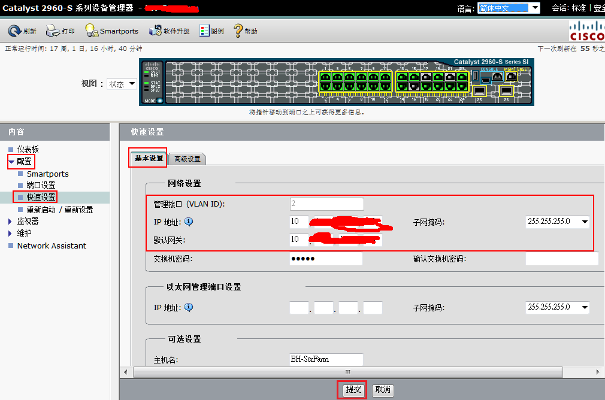Select port 1 on the switch front panel
The image size is (605, 400).
tap(325, 78)
